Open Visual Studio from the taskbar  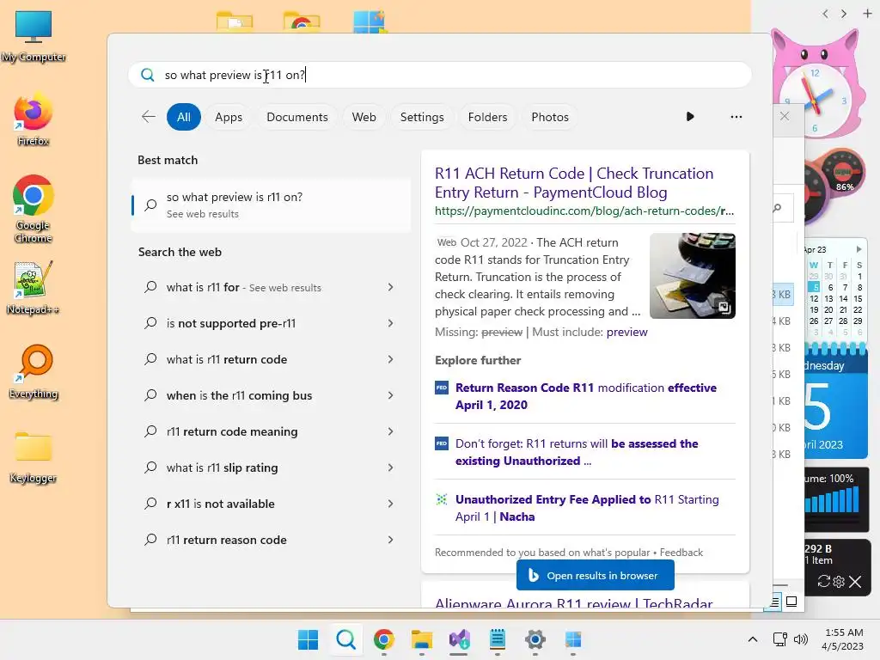(459, 639)
